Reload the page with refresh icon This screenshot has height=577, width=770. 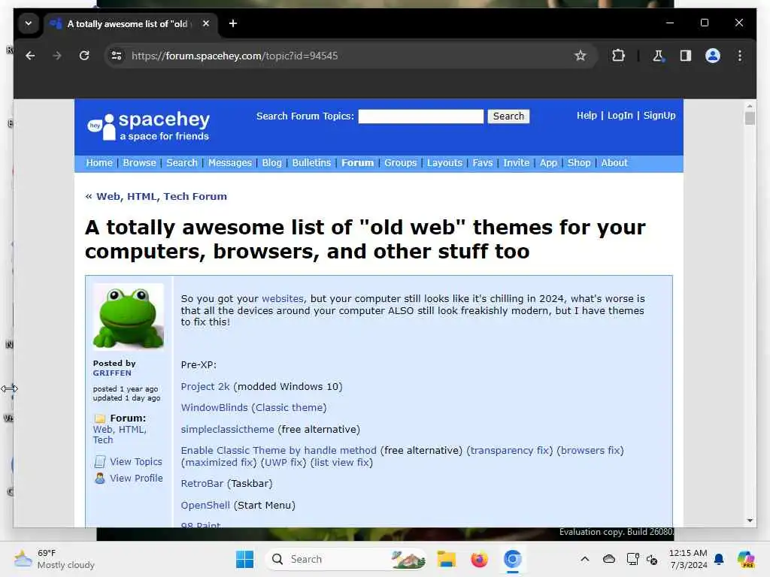click(x=84, y=56)
